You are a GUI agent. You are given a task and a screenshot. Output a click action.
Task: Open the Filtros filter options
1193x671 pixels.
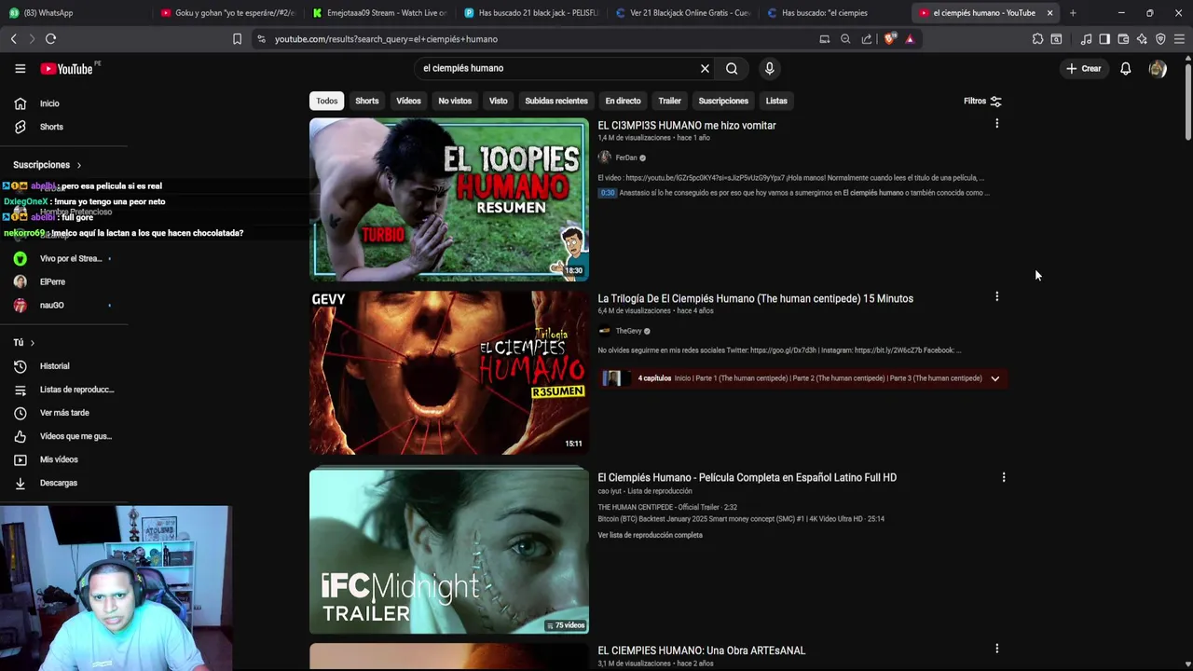pyautogui.click(x=982, y=101)
